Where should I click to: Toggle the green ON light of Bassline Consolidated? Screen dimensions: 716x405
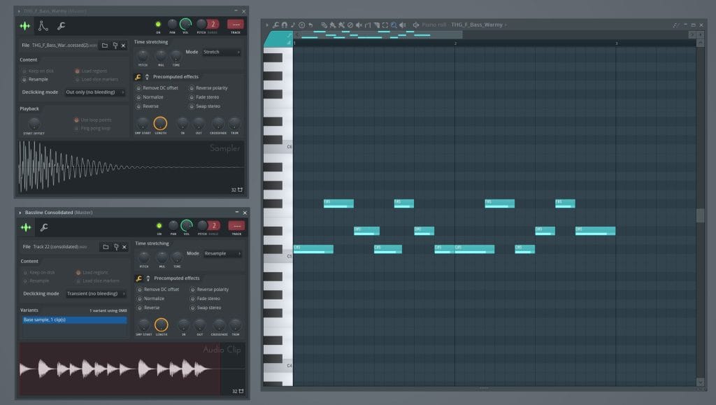159,225
